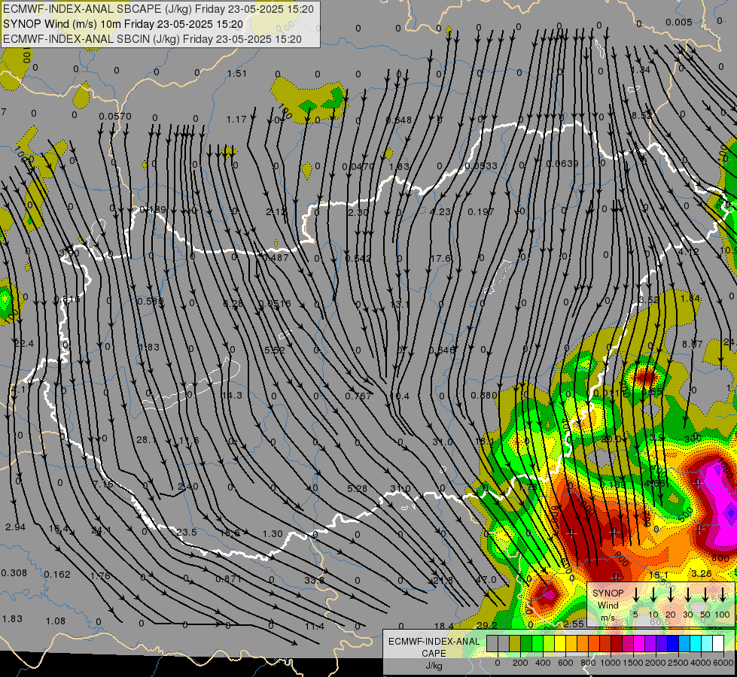This screenshot has height=677, width=737.
Task: Click the wind arrow above the 10 m/s label
Action: [653, 595]
